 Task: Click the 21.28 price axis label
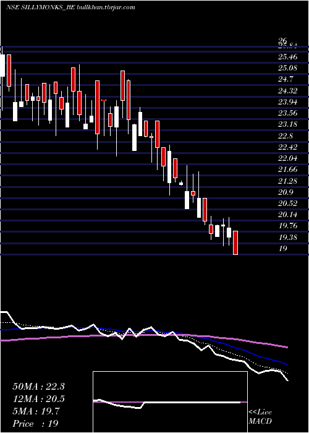point(287,181)
